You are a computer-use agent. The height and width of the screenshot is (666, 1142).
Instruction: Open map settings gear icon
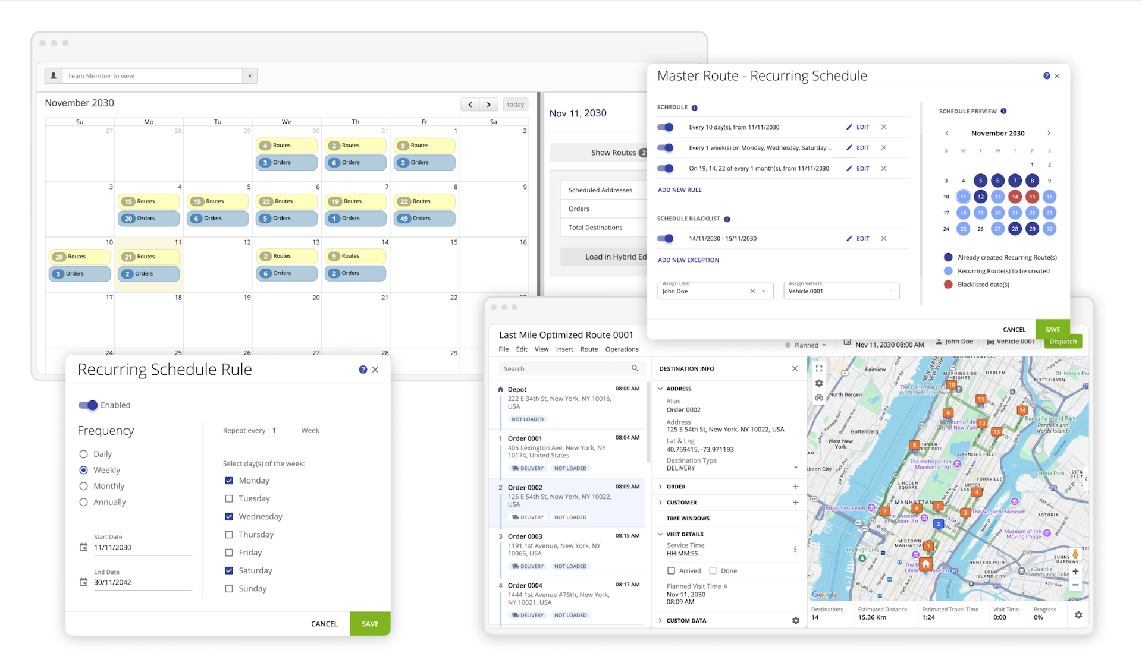819,383
